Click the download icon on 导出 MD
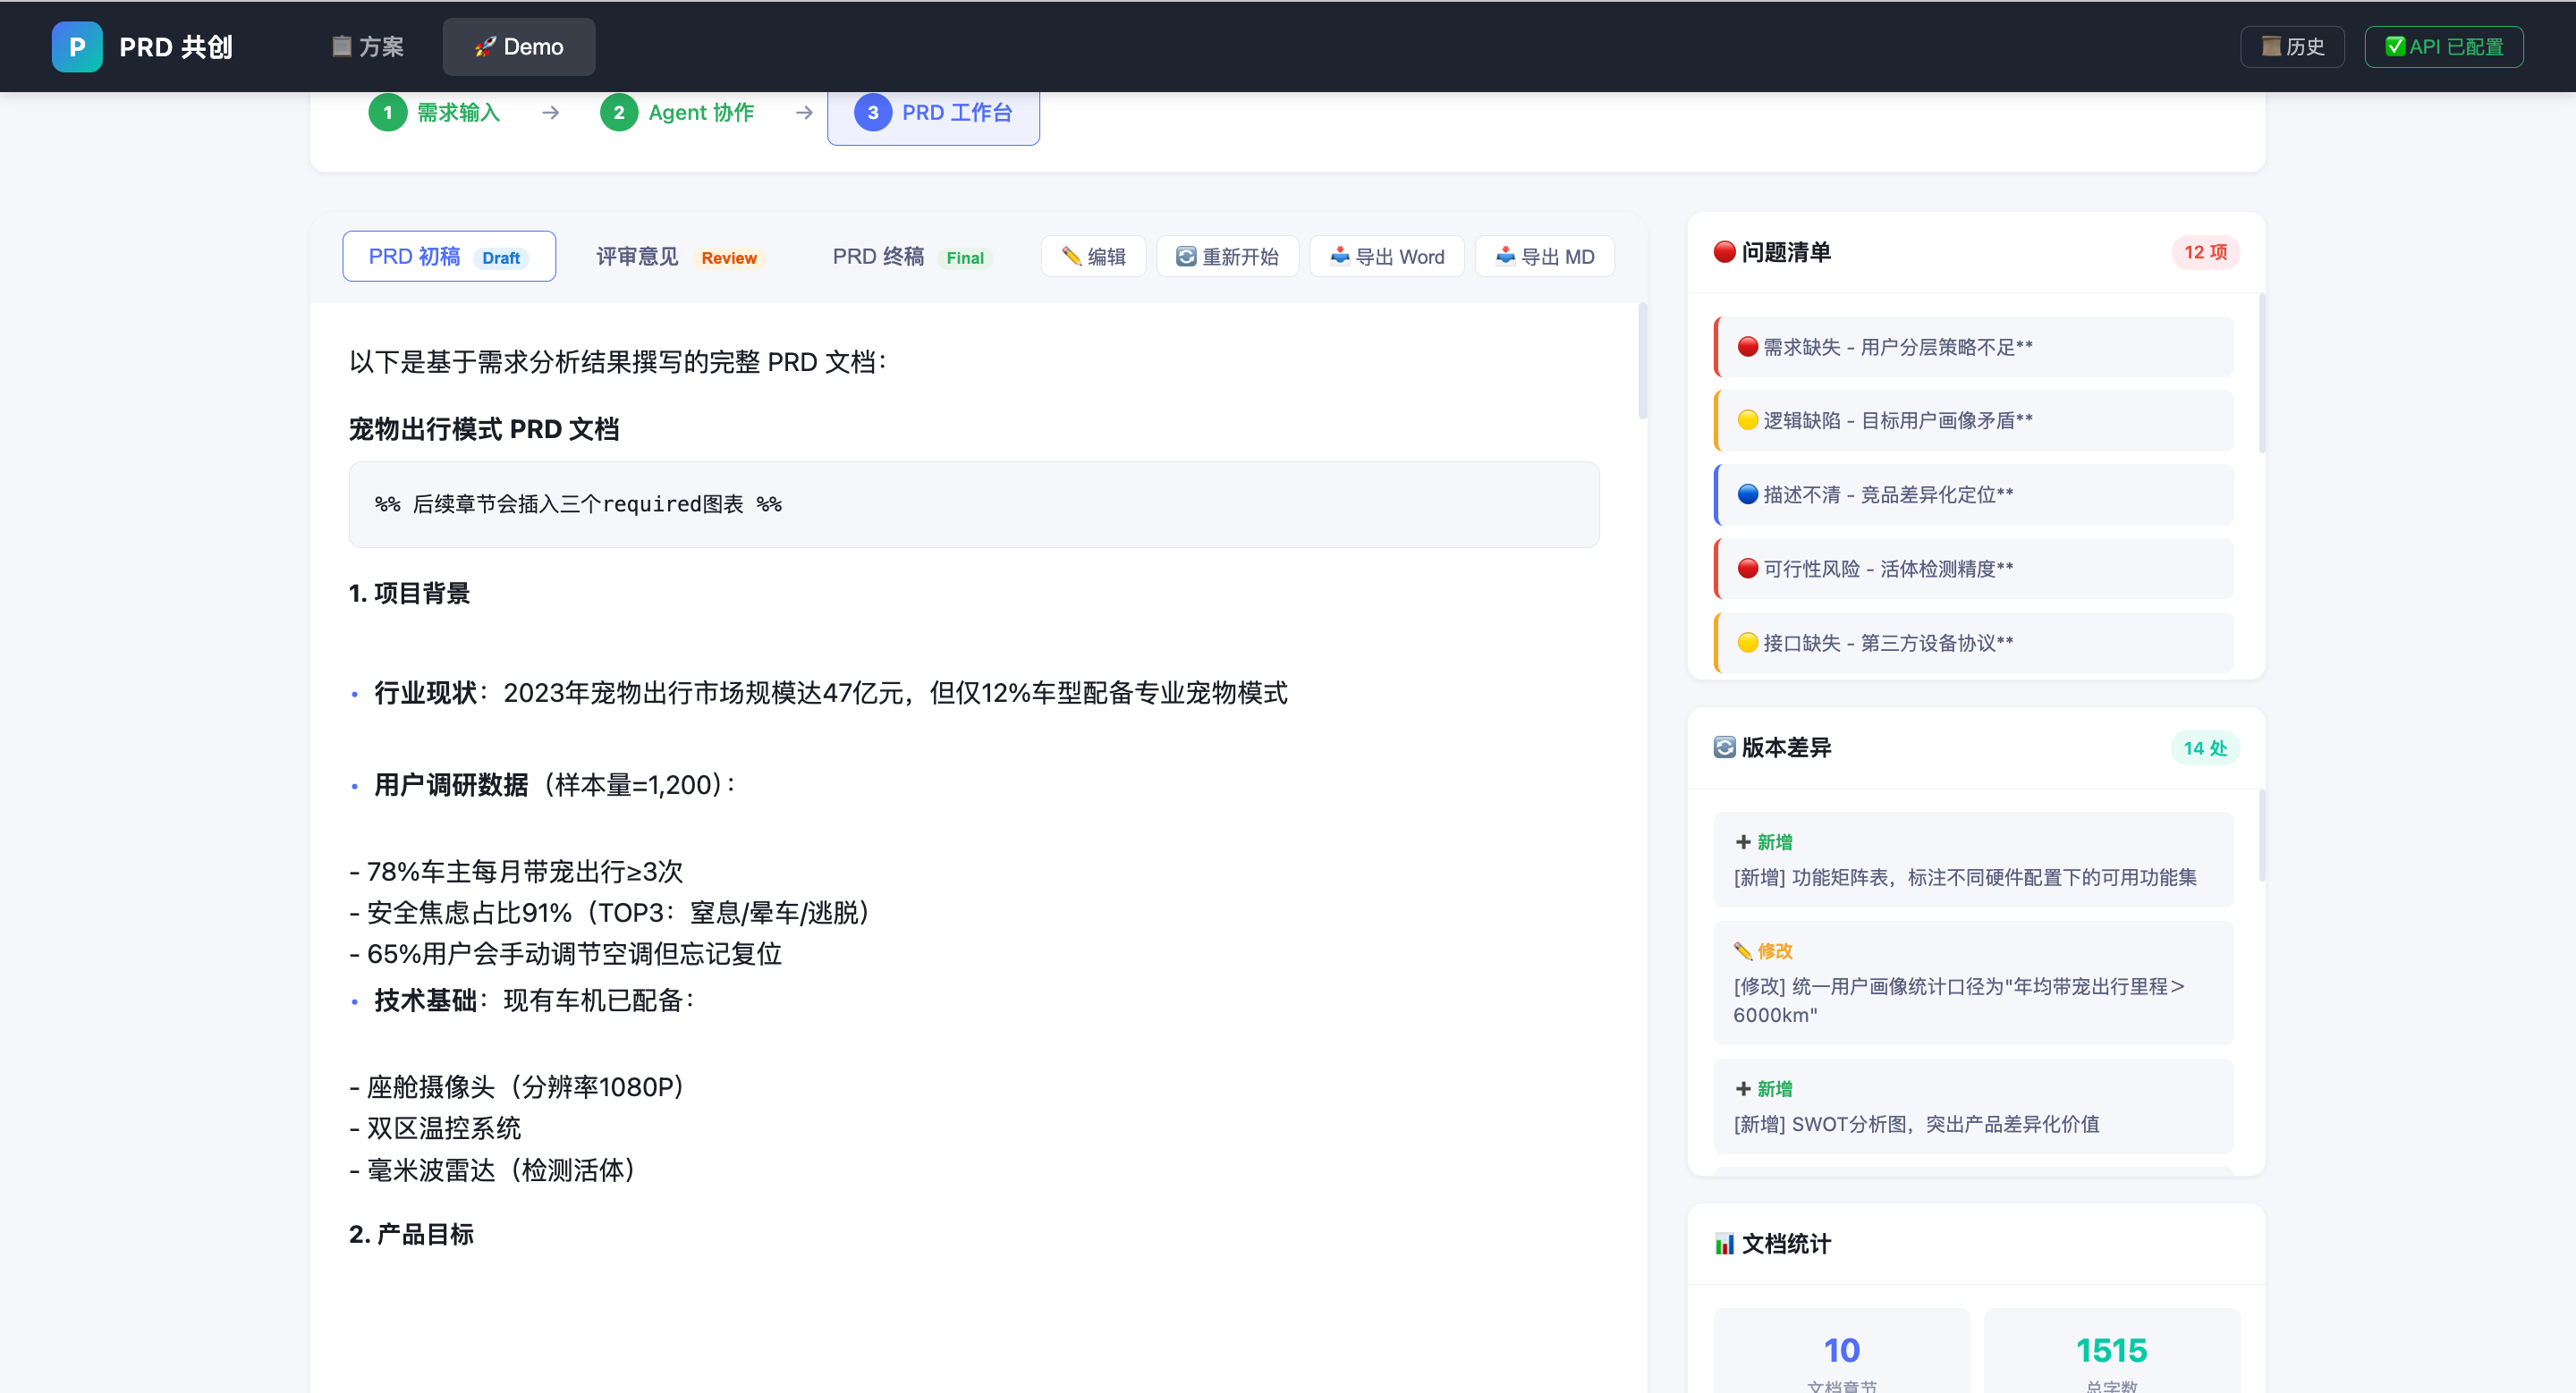Screen dimensions: 2576x1393 pos(1506,257)
